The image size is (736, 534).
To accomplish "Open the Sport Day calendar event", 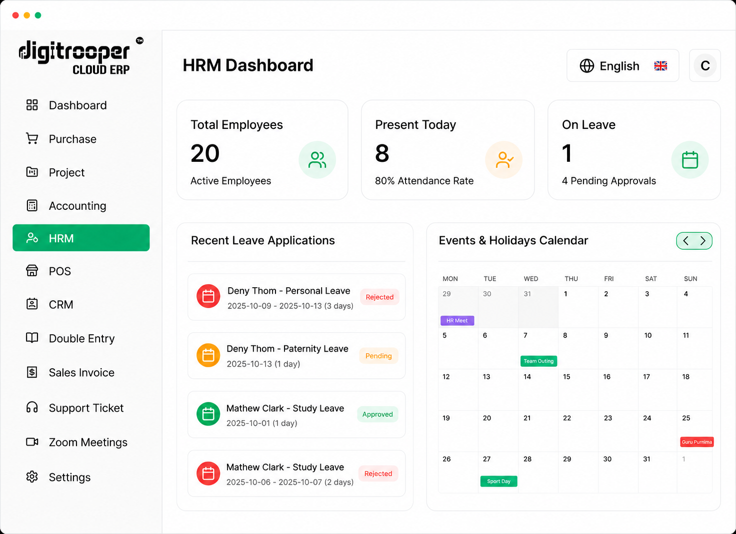I will [x=498, y=482].
